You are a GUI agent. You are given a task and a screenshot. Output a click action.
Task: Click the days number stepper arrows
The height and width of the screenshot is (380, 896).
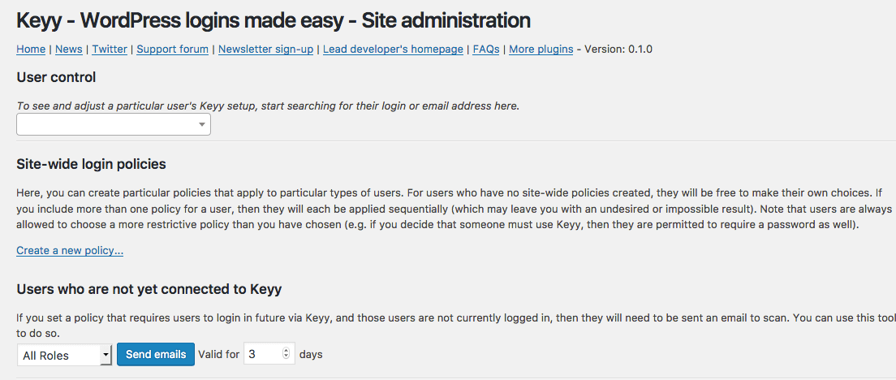[x=286, y=354]
